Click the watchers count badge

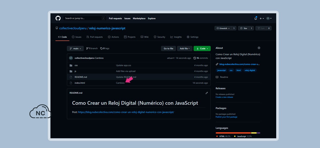click(x=234, y=28)
